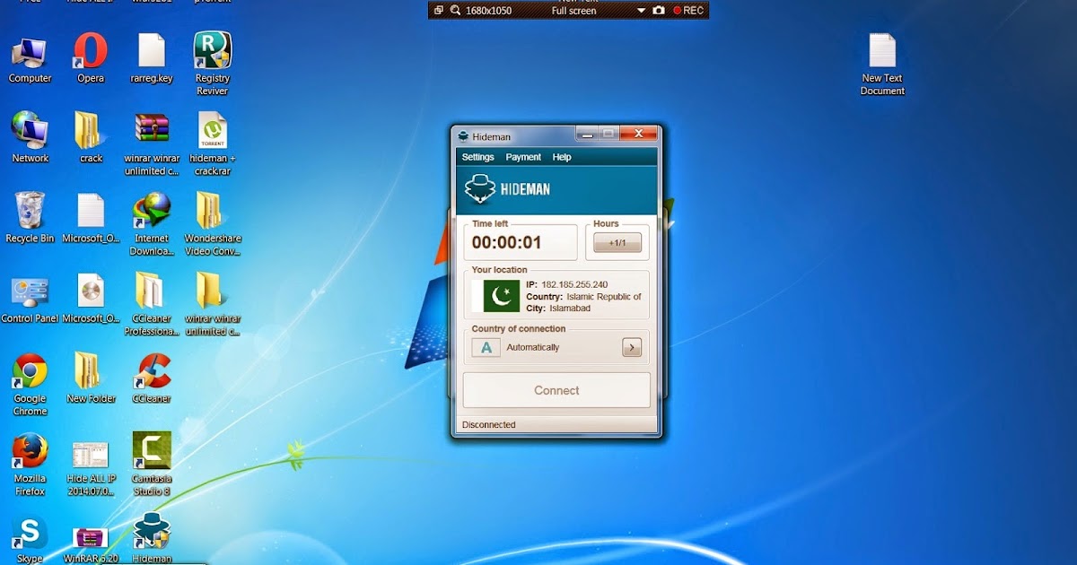Open the Settings menu in Hideman
The image size is (1077, 565).
pyautogui.click(x=477, y=157)
